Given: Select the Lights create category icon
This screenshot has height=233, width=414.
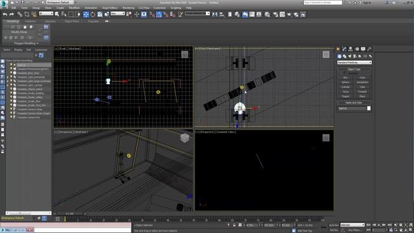Looking at the screenshot, I should (349, 56).
